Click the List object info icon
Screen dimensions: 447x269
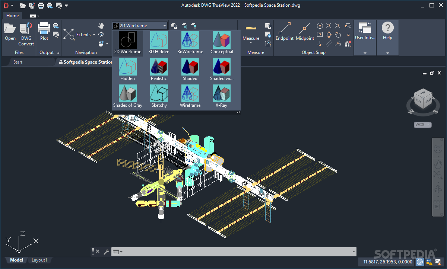pos(268,35)
